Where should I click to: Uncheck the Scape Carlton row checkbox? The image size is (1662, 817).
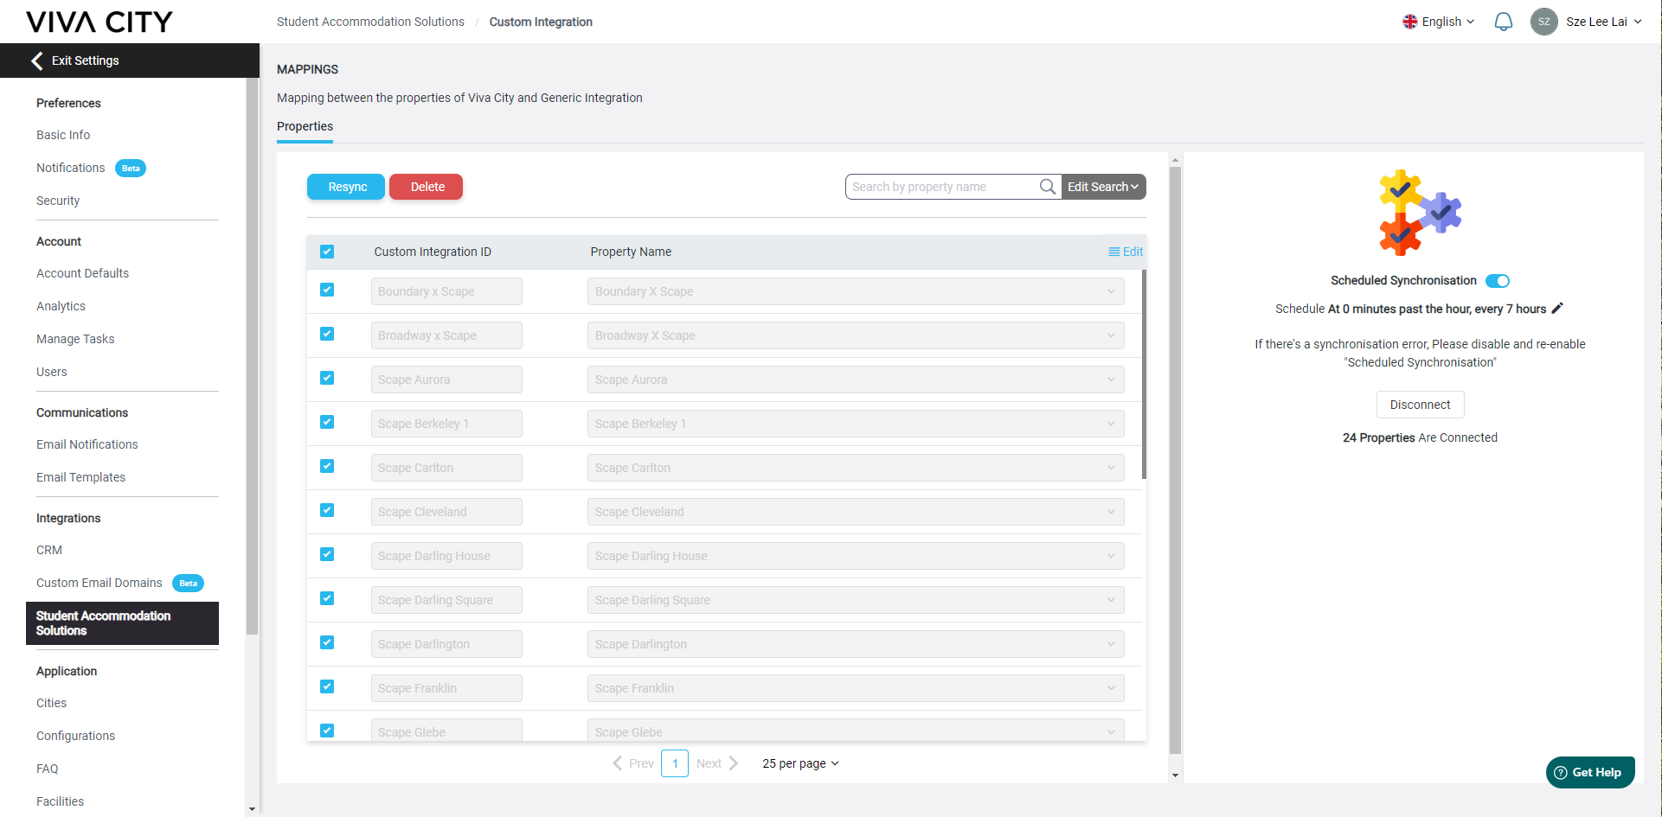click(x=327, y=467)
